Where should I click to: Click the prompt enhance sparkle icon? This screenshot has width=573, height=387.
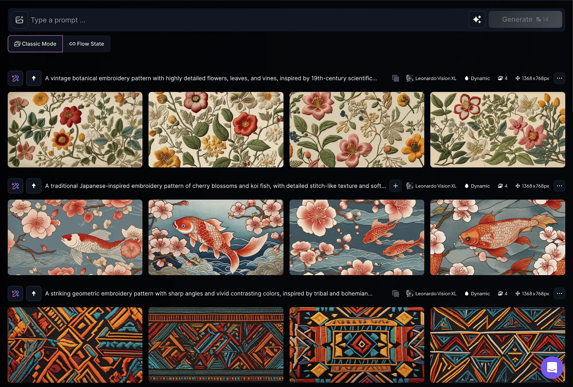coord(477,19)
